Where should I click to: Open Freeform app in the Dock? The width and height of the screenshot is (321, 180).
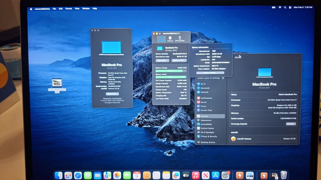[176, 175]
